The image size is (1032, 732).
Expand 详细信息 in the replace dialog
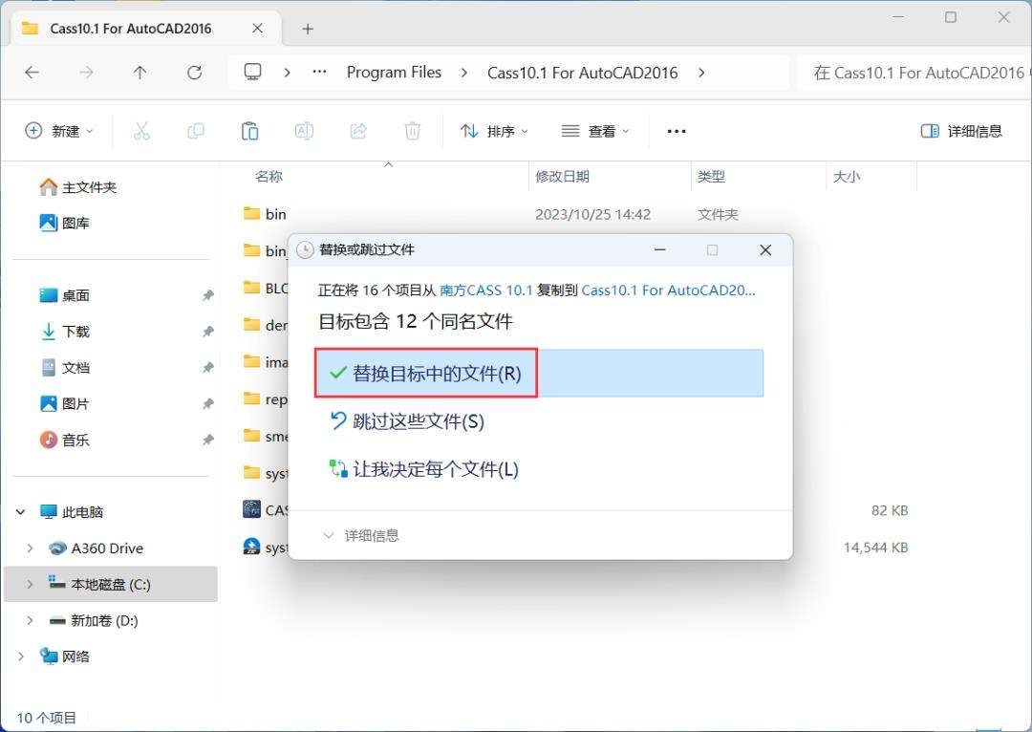click(361, 536)
